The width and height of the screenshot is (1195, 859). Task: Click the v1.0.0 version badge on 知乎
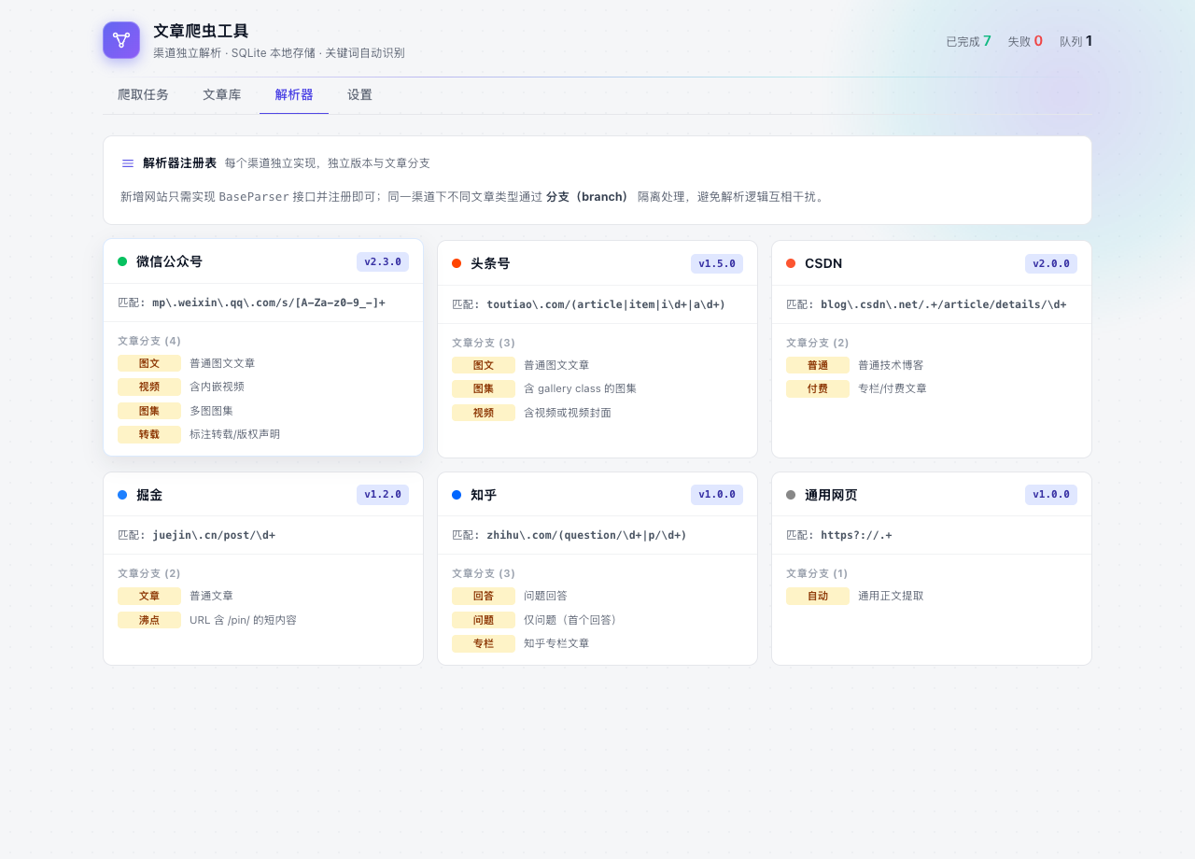click(x=717, y=495)
